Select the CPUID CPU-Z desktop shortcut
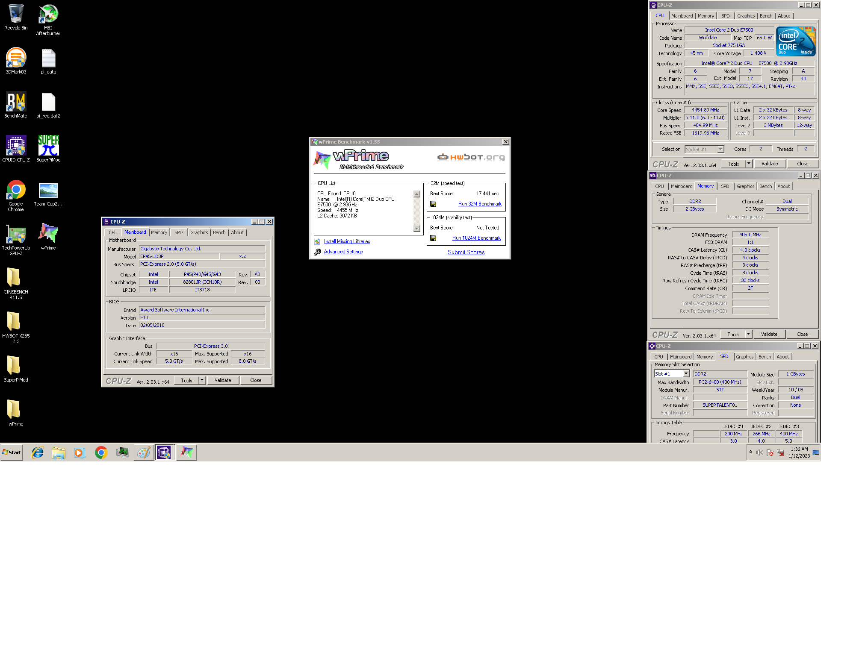862x646 pixels. point(16,149)
